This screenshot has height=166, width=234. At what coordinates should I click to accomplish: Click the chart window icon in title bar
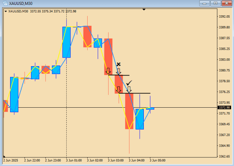pyautogui.click(x=5, y=3)
